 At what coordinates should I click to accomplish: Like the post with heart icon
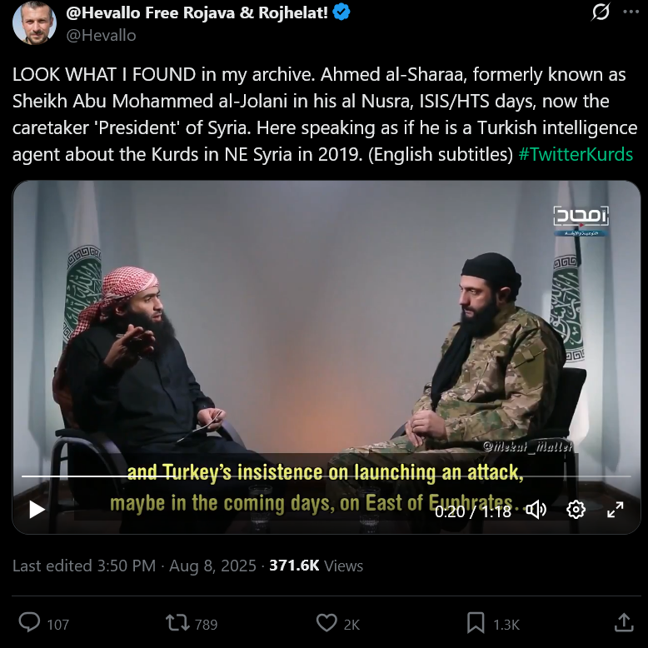coord(326,623)
